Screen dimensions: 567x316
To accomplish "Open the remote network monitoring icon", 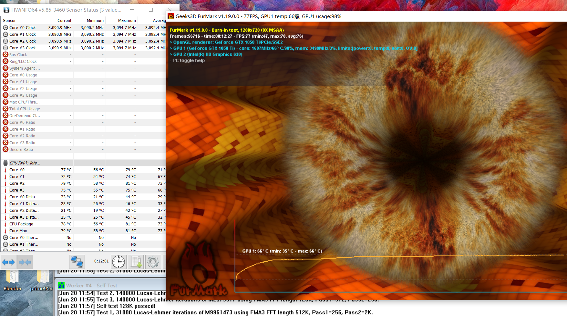I will (x=77, y=262).
